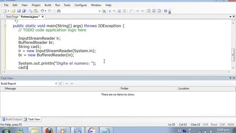Switch to the Build Output tab
Screen dimensions: 236x133
pyautogui.click(x=12, y=119)
